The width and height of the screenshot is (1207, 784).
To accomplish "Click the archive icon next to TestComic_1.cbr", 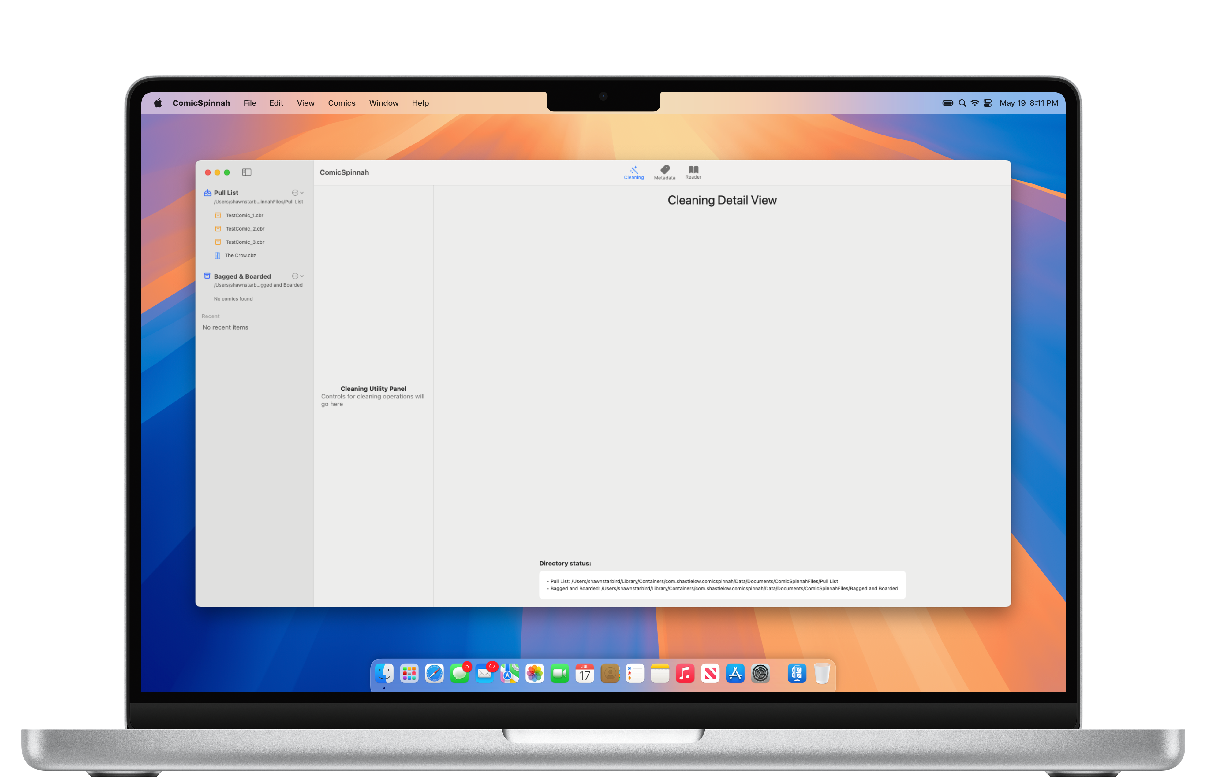I will tap(218, 215).
